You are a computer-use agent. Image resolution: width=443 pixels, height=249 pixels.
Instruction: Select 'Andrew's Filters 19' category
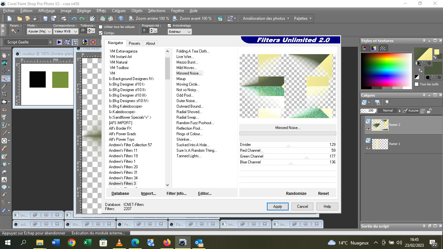tap(123, 156)
